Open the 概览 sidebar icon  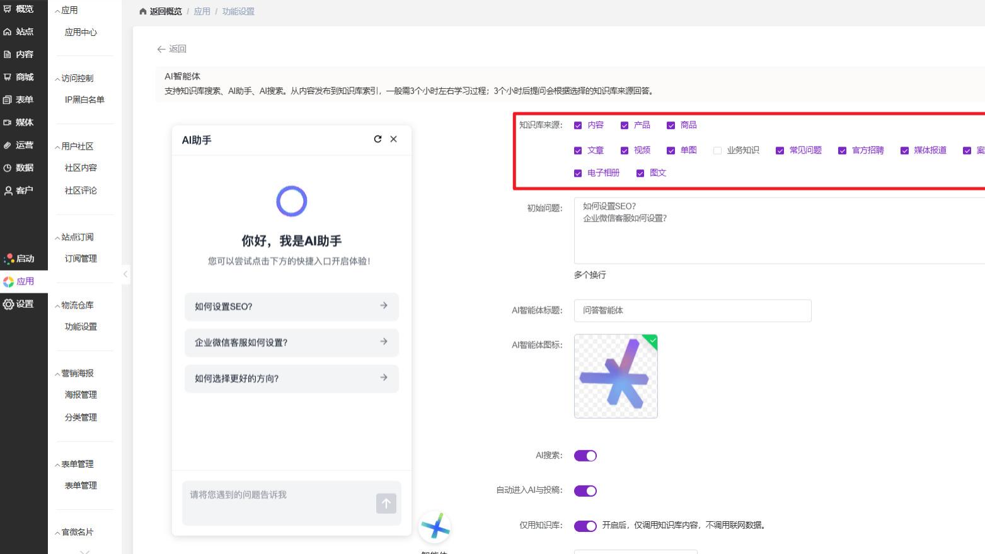8,9
